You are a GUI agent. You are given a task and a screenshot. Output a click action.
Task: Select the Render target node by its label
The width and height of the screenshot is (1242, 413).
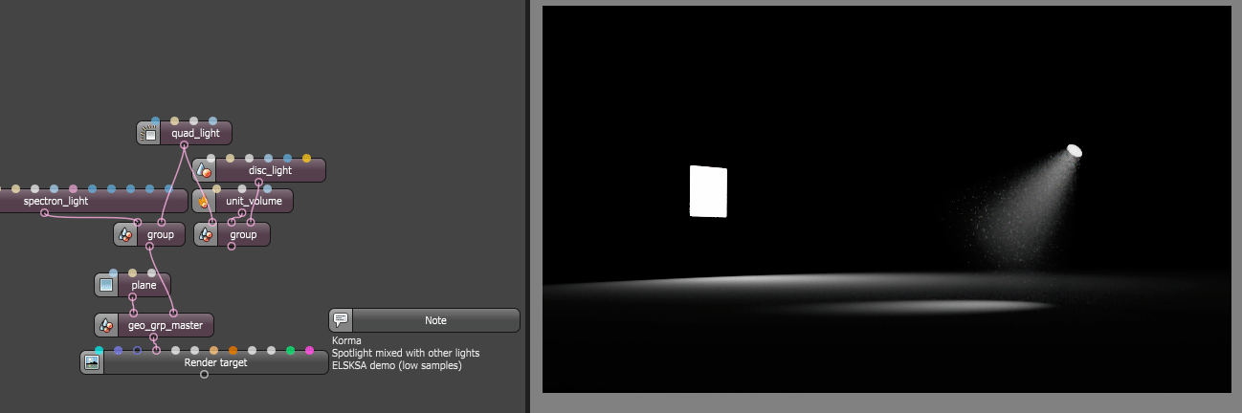215,362
